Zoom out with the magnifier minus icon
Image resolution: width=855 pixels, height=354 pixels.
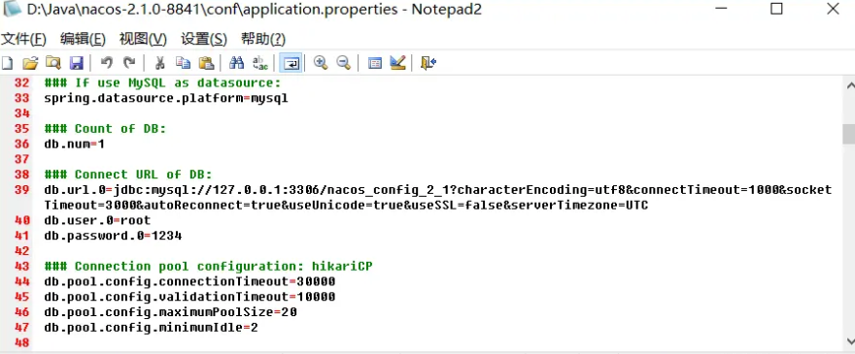point(343,63)
